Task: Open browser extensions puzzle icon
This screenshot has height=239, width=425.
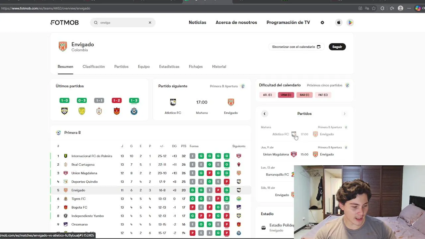Action: coord(382,8)
